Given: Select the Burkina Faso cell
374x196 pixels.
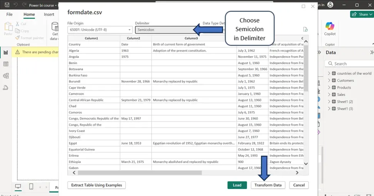Looking at the screenshot, I should (94, 75).
